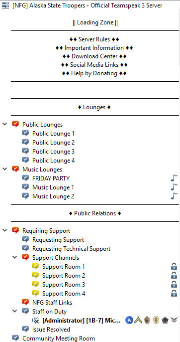Collapse the Public Lounges channel group
The image size is (180, 342).
(x=5, y=124)
